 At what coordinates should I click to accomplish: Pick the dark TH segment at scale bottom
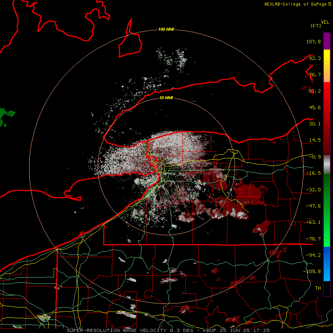(327, 288)
